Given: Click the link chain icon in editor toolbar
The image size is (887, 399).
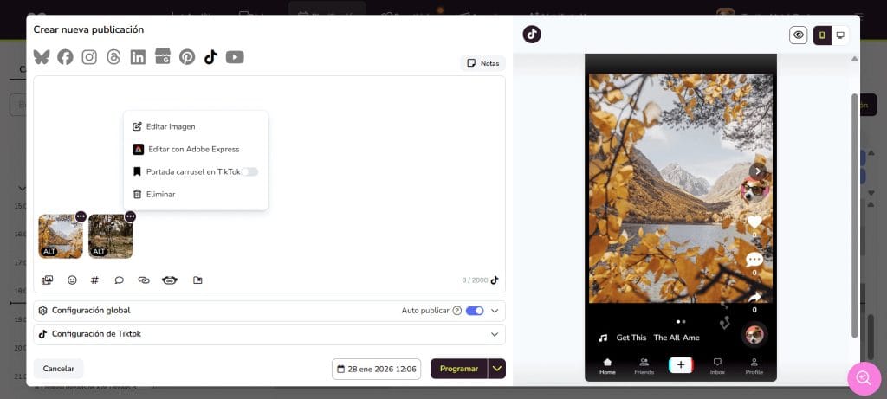Looking at the screenshot, I should [x=144, y=280].
